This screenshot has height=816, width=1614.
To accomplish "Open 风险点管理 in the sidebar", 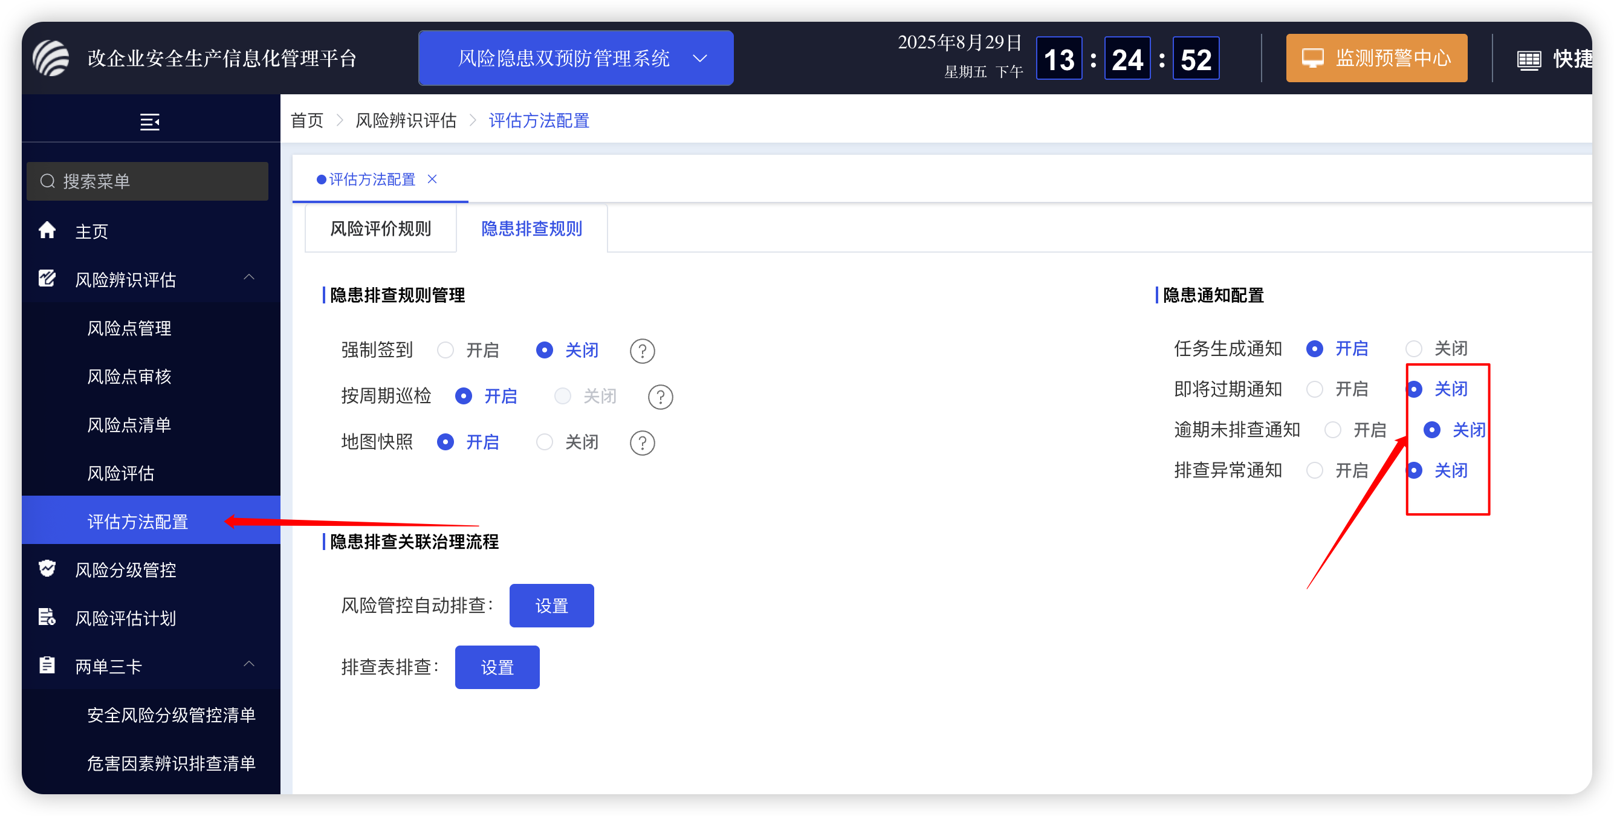I will tap(151, 328).
